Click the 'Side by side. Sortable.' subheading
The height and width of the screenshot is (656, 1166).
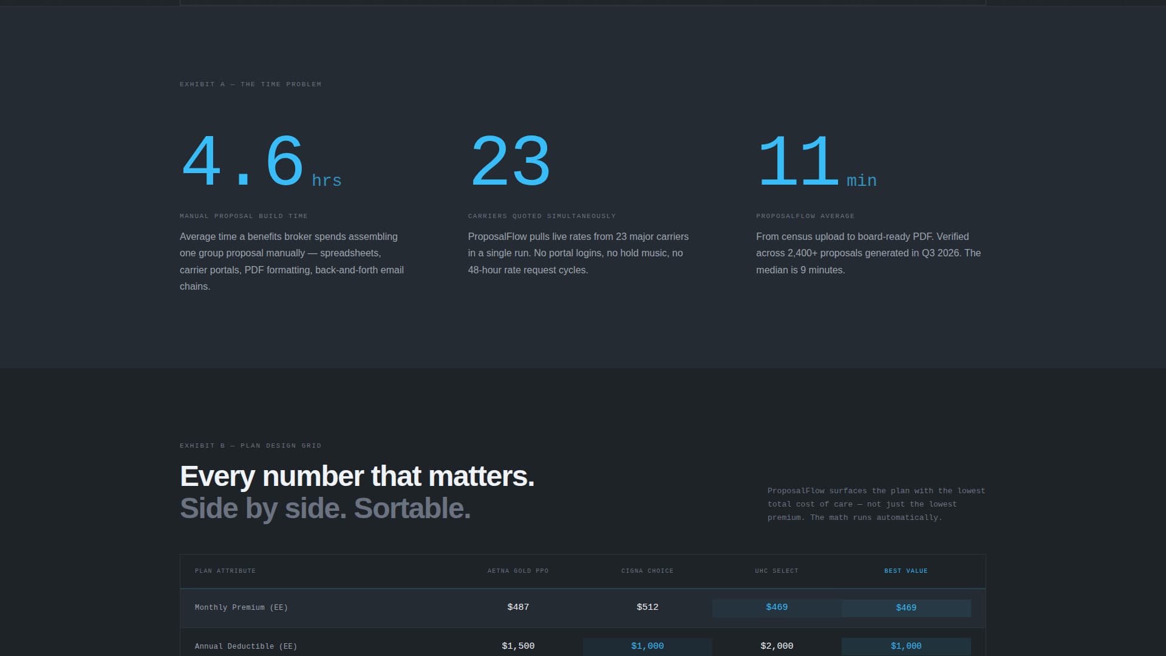[x=325, y=508]
